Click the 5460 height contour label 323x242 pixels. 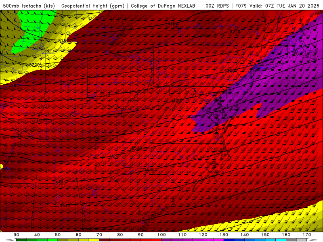point(95,137)
